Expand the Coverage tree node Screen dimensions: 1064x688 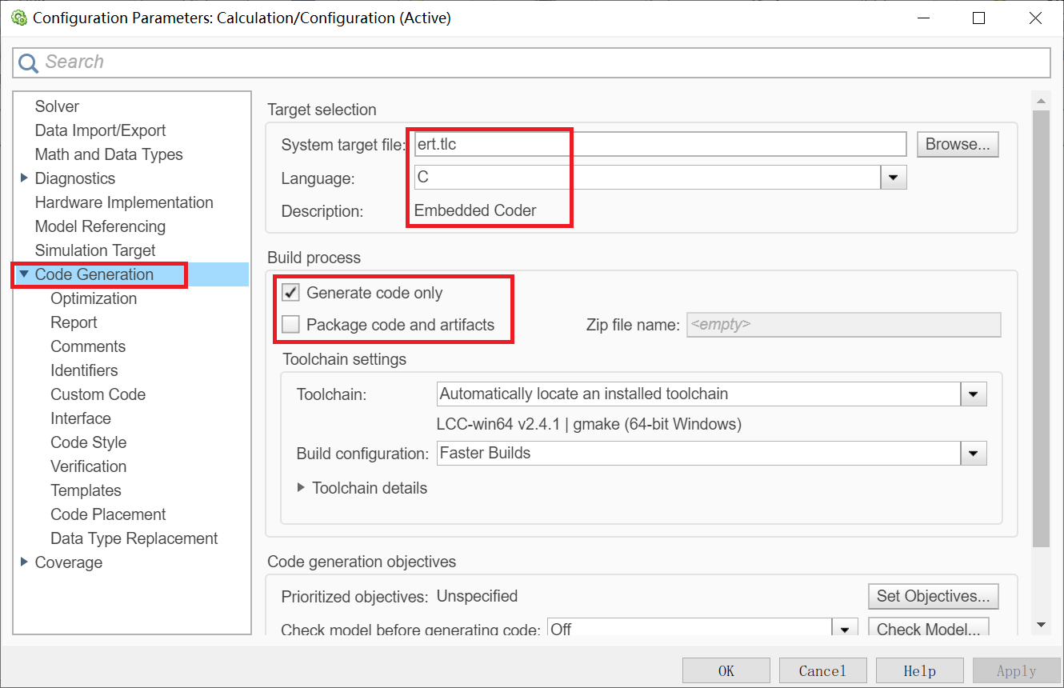click(24, 562)
